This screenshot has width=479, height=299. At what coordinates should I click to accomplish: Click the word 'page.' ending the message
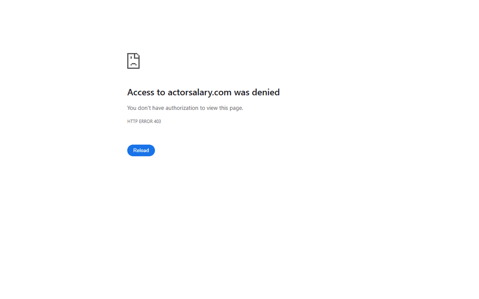coord(236,108)
